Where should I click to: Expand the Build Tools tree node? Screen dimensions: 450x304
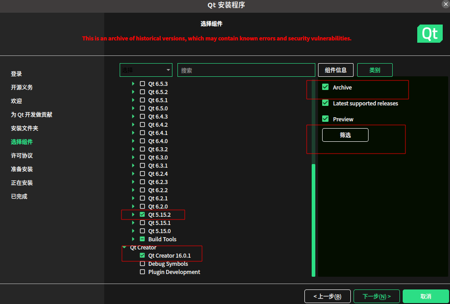(x=133, y=239)
